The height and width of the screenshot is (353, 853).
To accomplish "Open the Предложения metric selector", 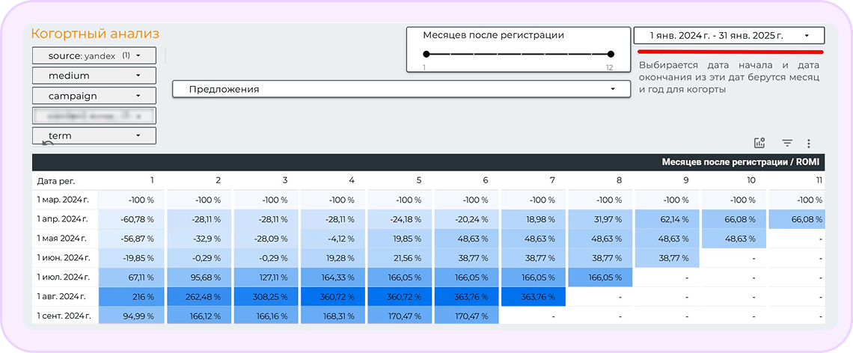I will pos(401,89).
